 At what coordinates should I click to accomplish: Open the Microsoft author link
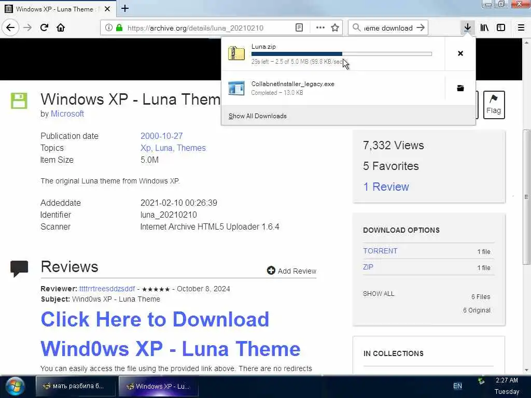tap(67, 113)
